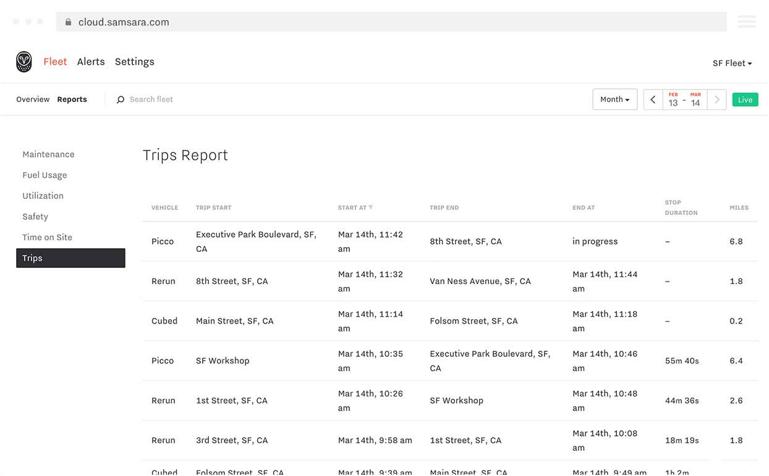Image resolution: width=769 pixels, height=476 pixels.
Task: Sort by the Stop Duration column header
Action: (681, 207)
